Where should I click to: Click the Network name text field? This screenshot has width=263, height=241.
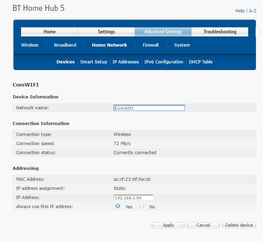[x=149, y=108]
